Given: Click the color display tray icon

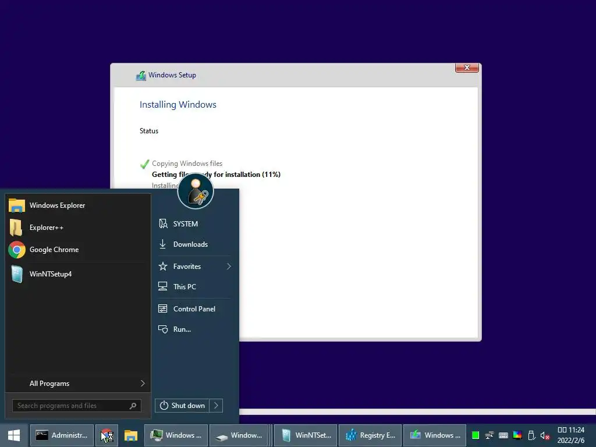Looking at the screenshot, I should click(517, 435).
